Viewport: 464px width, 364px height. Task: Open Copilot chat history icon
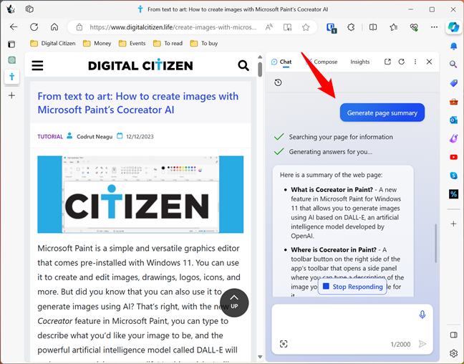point(278,82)
